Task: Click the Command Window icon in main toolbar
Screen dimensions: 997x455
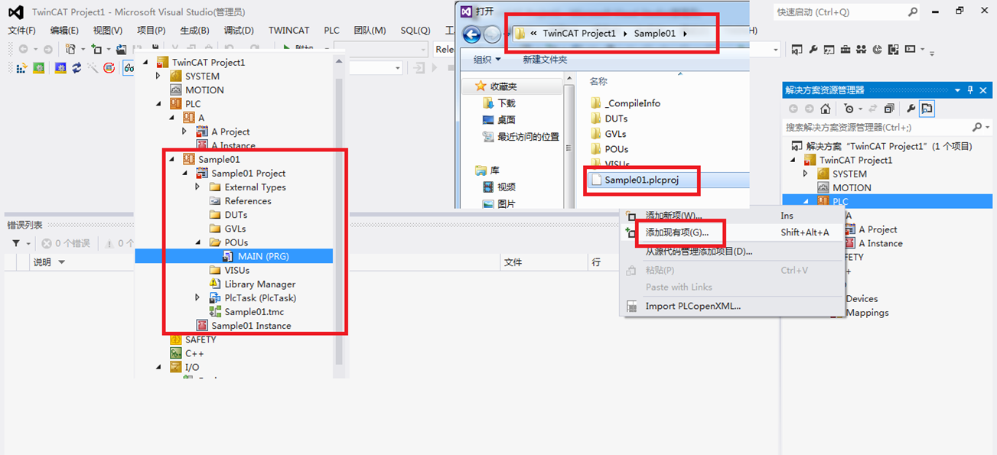Action: point(910,50)
